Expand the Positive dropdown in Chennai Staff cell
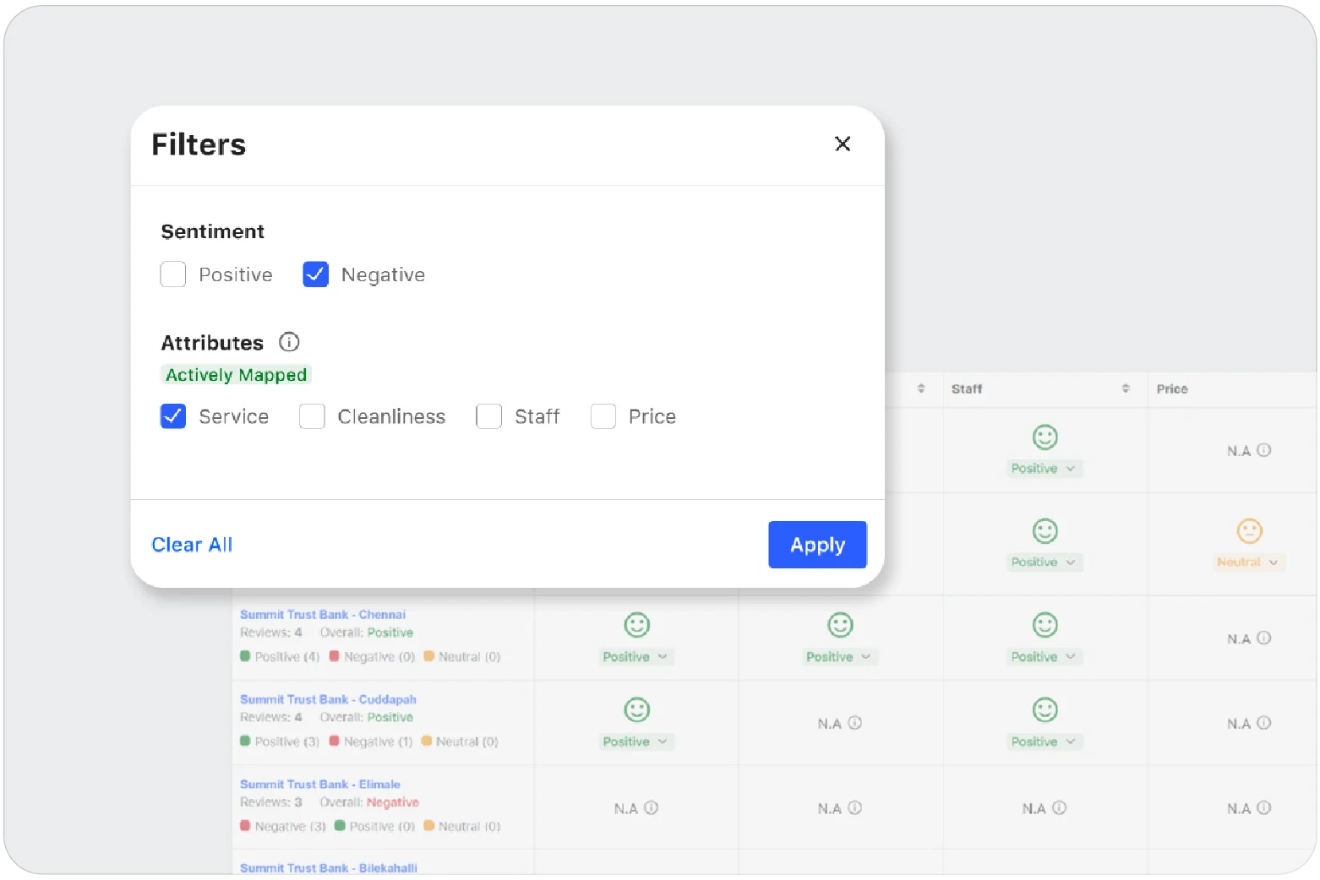Viewport: 1320px width, 880px height. (1044, 657)
